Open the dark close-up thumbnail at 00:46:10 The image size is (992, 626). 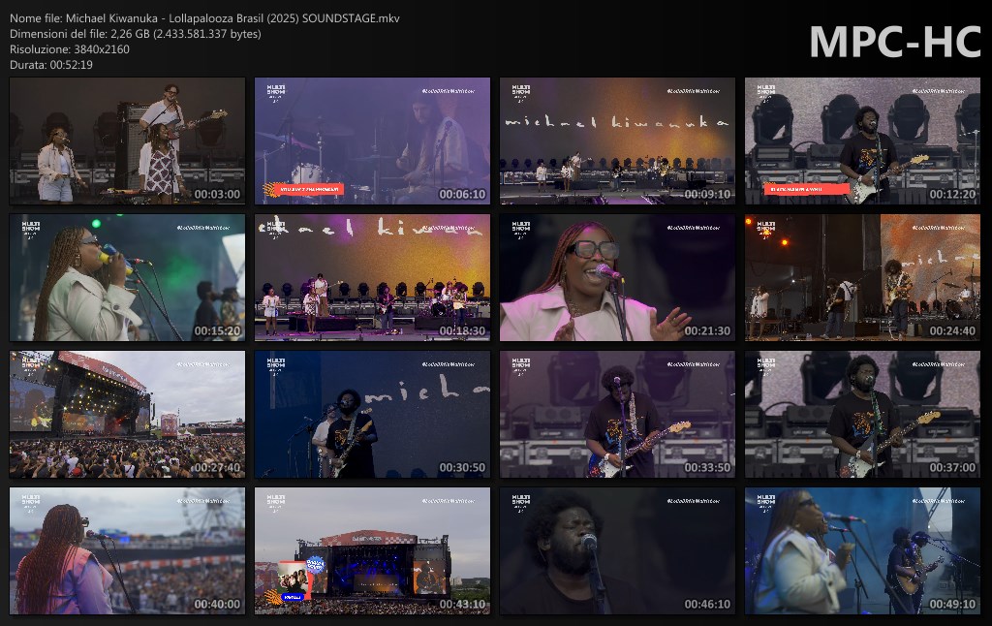tap(617, 550)
